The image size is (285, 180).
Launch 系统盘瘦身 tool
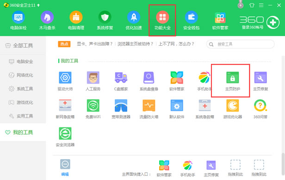(x=149, y=81)
